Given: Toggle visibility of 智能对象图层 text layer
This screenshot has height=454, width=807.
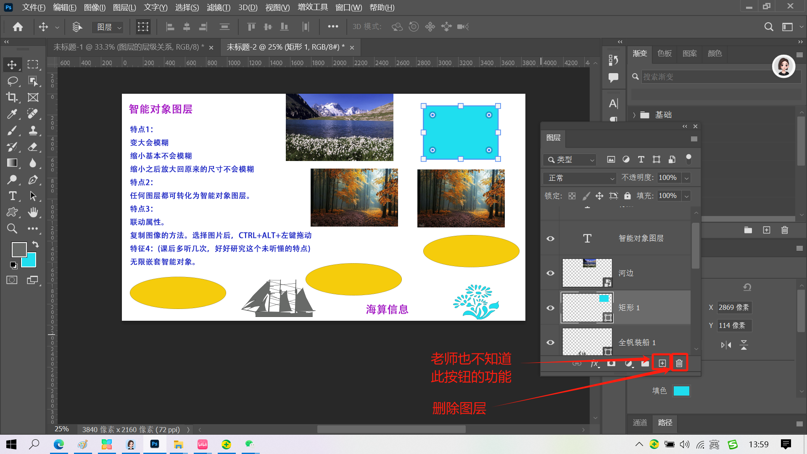Looking at the screenshot, I should pos(550,238).
